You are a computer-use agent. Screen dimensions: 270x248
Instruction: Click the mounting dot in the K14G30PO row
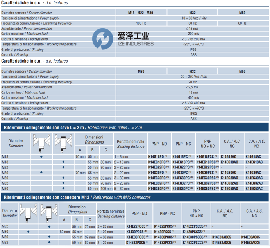coord(41,173)
